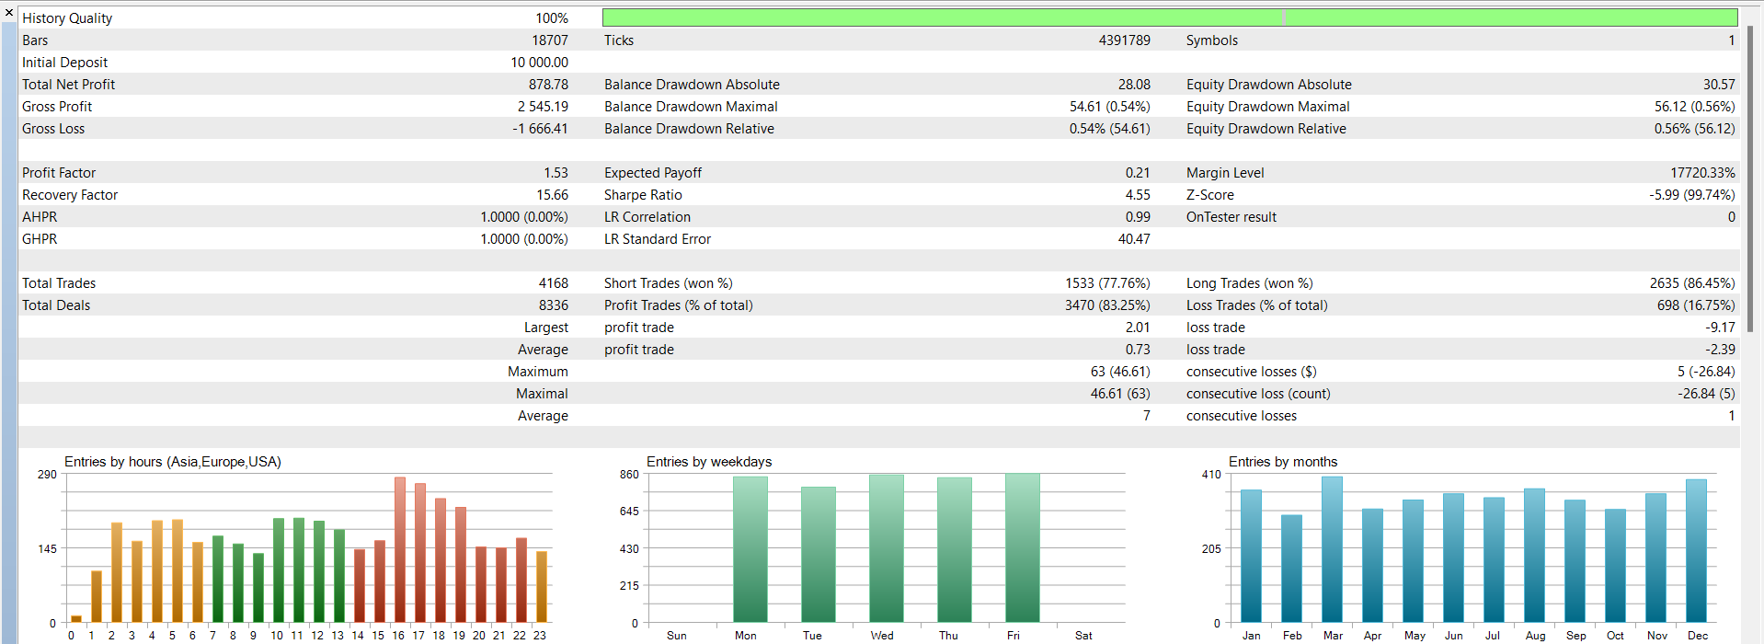Select the Total Net Profit value 878.78

[548, 85]
